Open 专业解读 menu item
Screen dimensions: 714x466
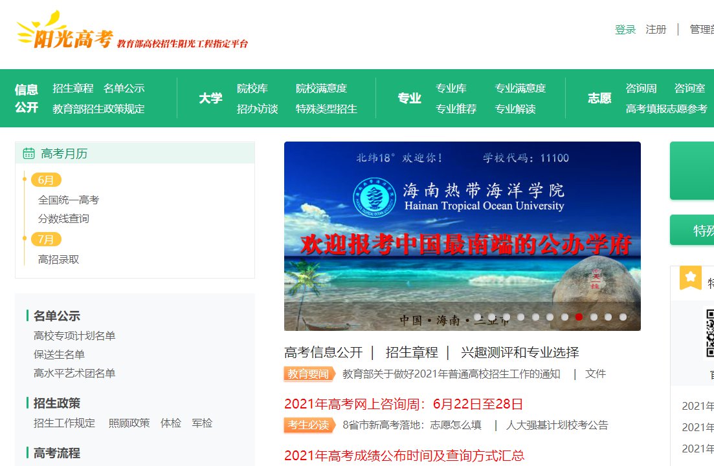[x=515, y=109]
